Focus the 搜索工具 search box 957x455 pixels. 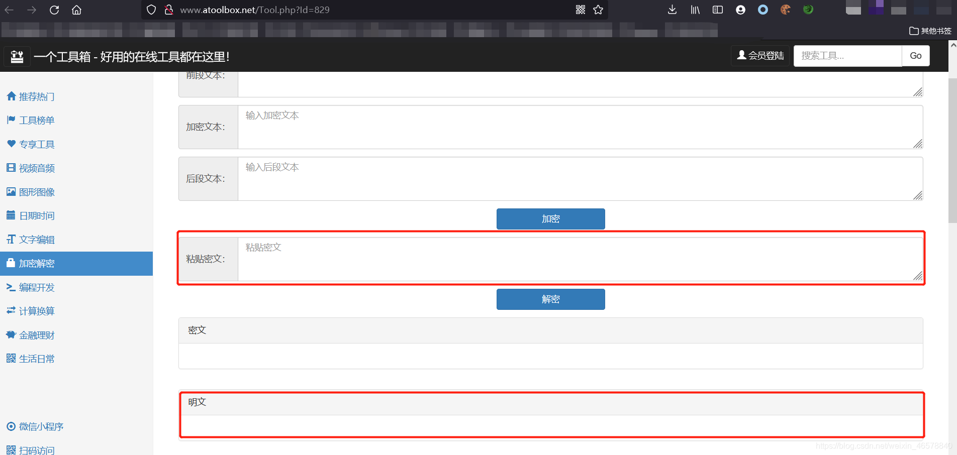pyautogui.click(x=847, y=56)
